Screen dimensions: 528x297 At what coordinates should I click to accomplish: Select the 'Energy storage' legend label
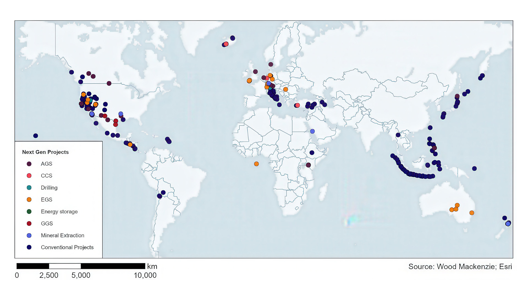pyautogui.click(x=59, y=212)
